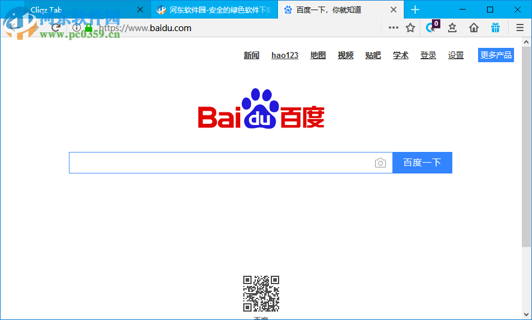Go to the home page icon
The width and height of the screenshot is (532, 320).
click(474, 28)
